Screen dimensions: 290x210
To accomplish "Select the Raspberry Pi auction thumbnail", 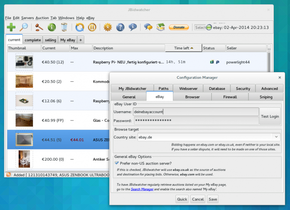I will (x=24, y=62).
